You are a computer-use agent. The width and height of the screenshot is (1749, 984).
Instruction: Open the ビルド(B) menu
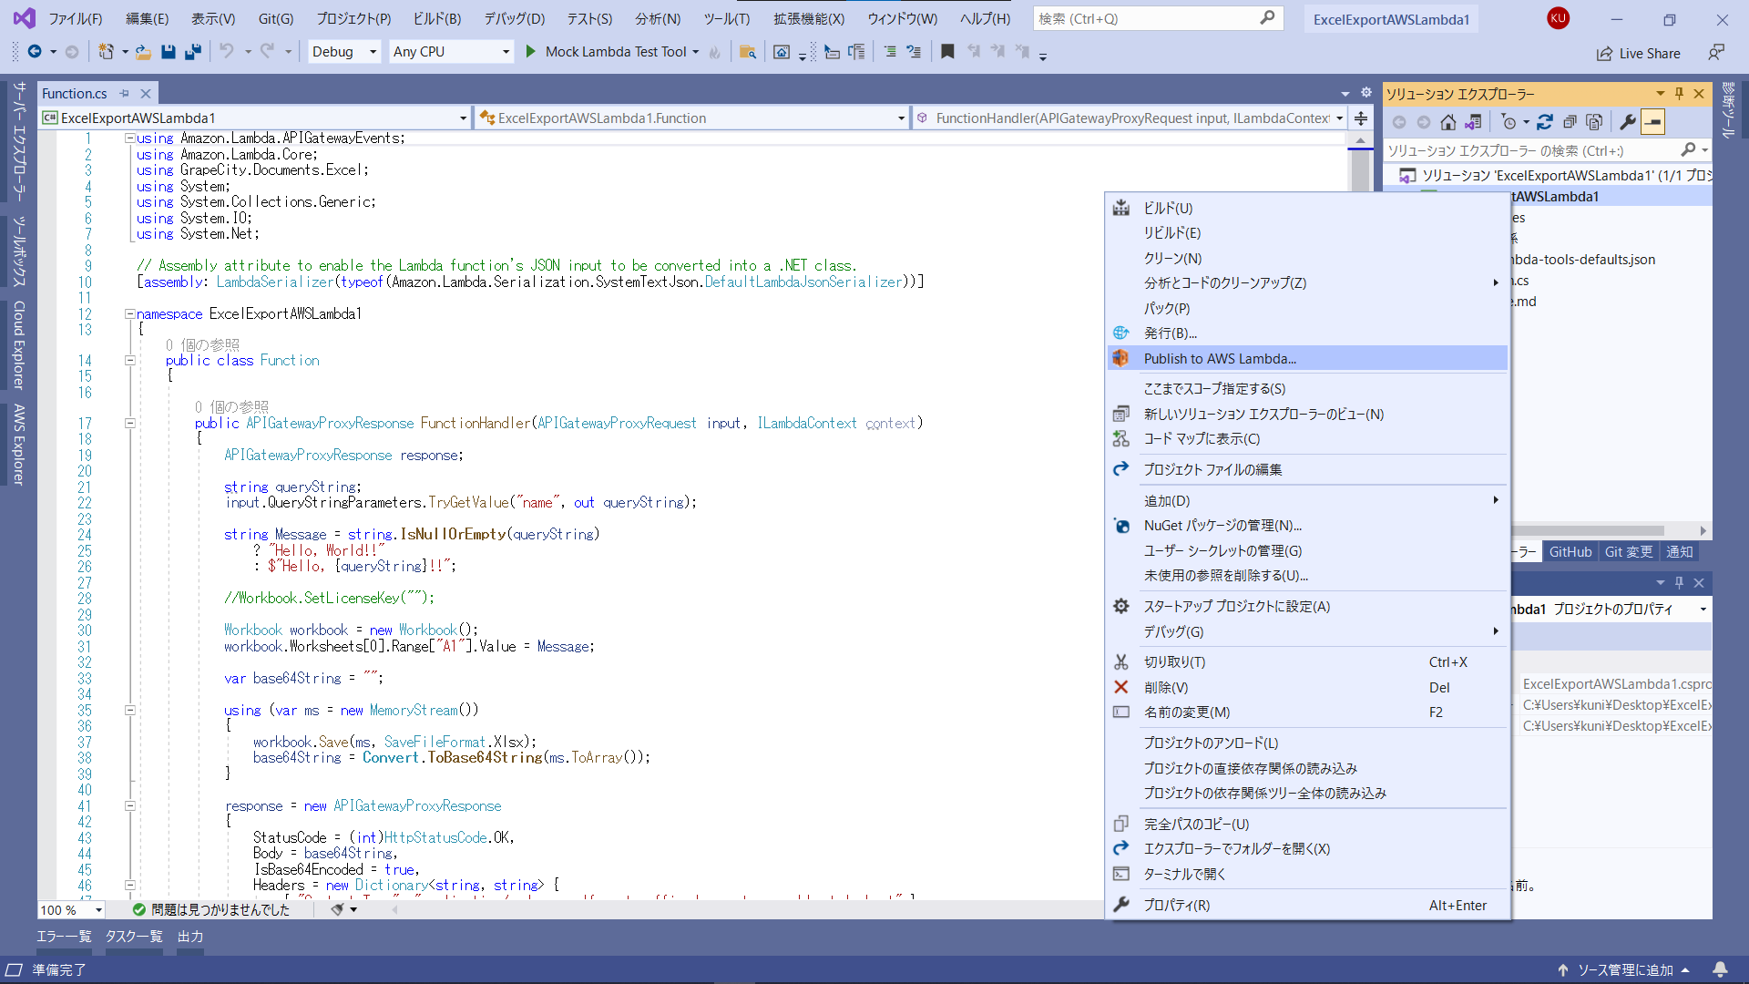click(x=437, y=19)
